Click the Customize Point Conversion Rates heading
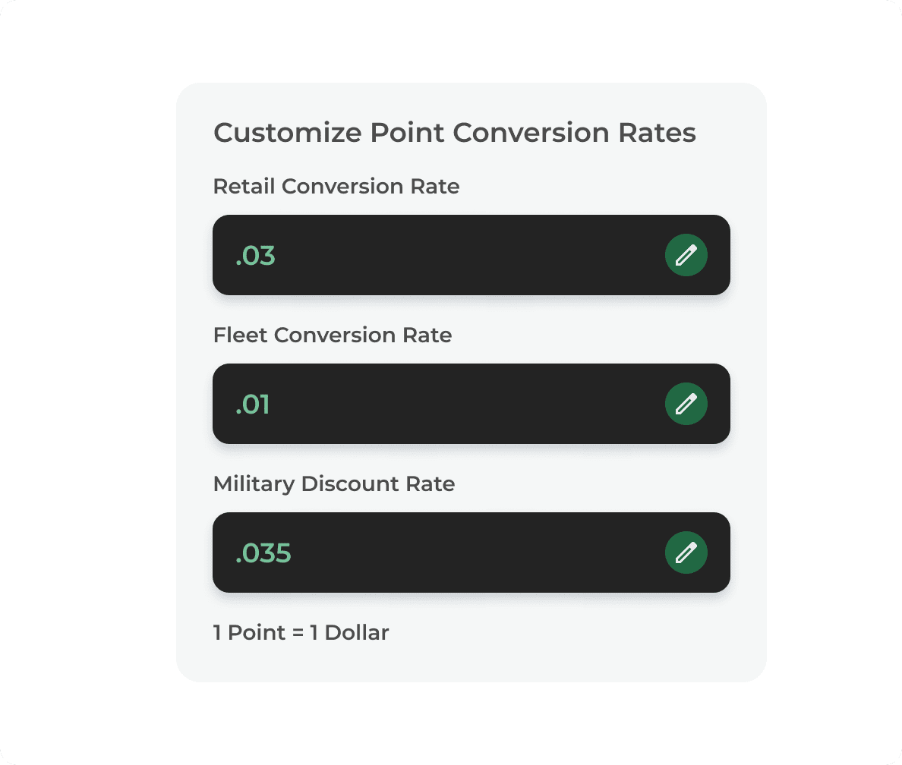902x765 pixels. point(455,132)
